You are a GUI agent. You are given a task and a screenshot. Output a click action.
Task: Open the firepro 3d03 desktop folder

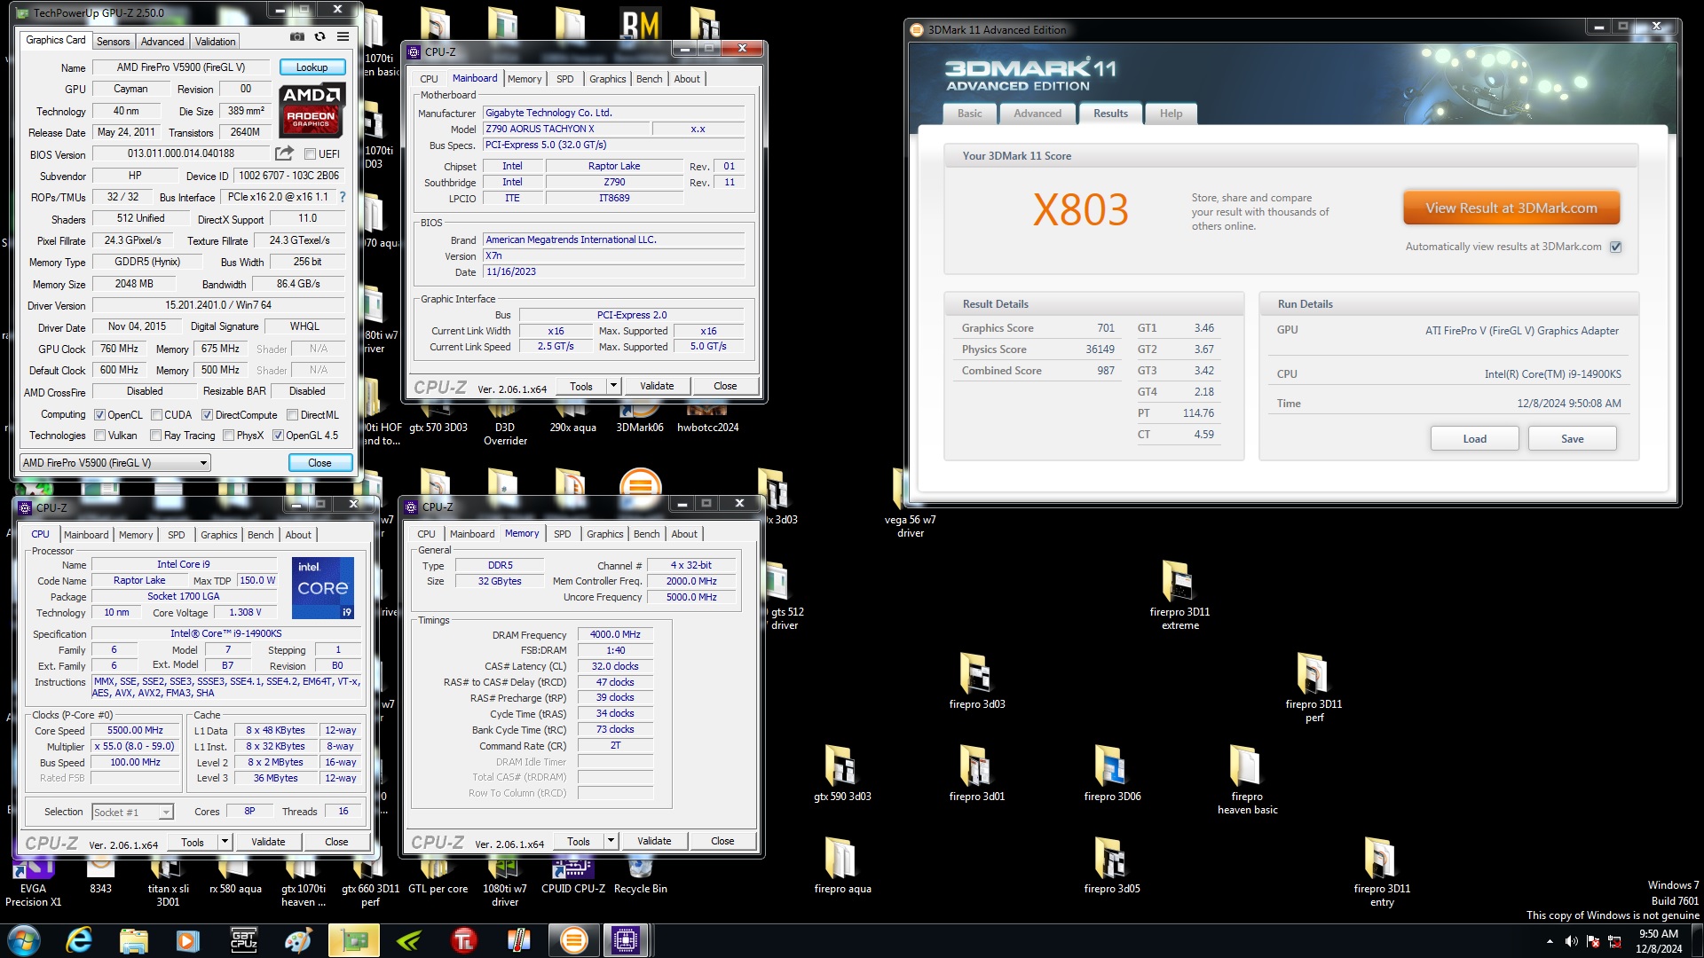(x=976, y=680)
